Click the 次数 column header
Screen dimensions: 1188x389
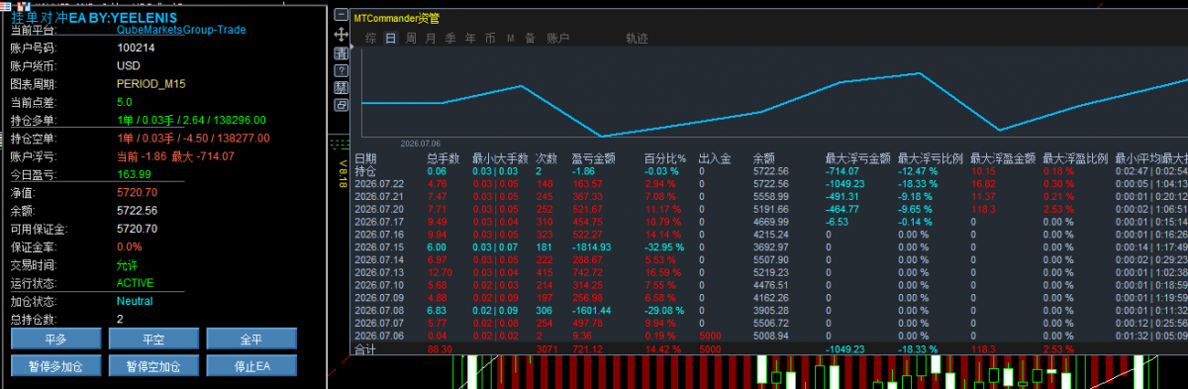coord(547,157)
